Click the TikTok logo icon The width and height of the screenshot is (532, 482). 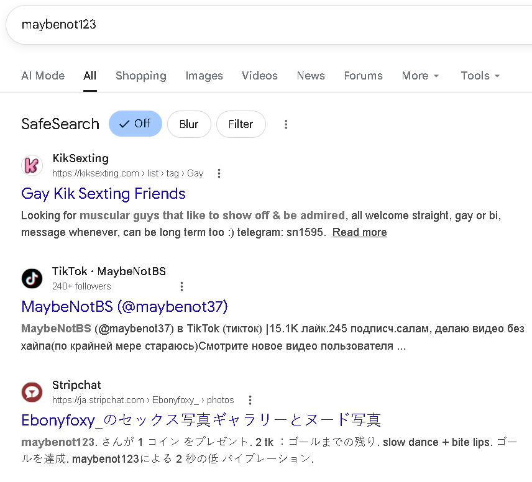32,279
